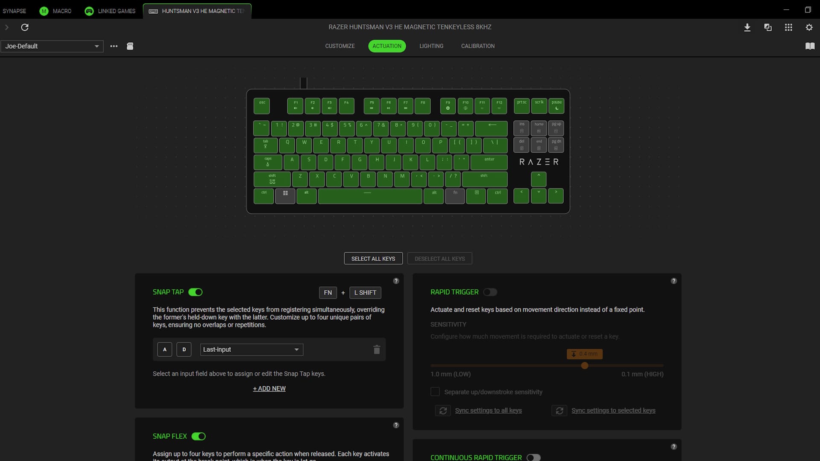Open the Linked Games tab

tap(110, 11)
